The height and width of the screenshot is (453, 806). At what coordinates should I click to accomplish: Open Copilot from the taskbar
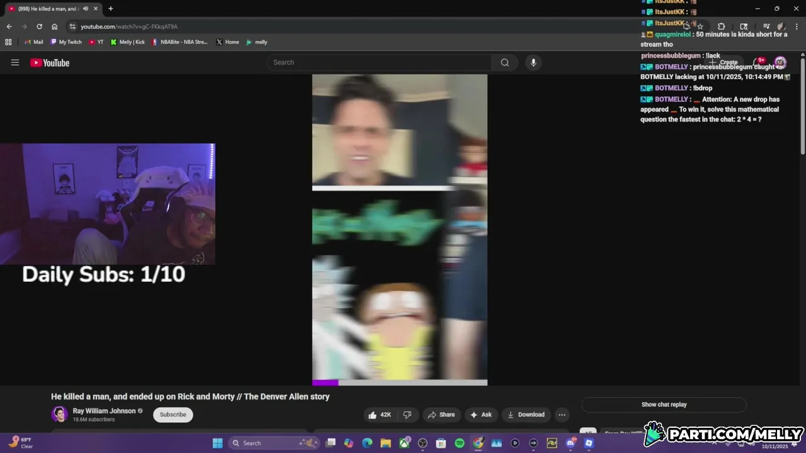[x=348, y=443]
